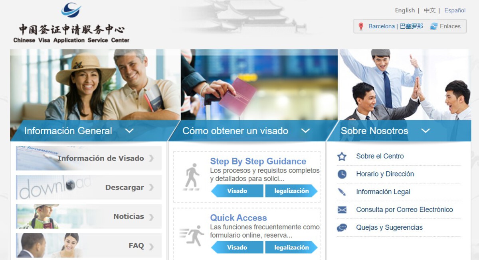Image resolution: width=479 pixels, height=260 pixels.
Task: Select the Español language option
Action: (455, 10)
